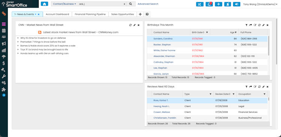Refresh the CNN Market News panel
This screenshot has width=281, height=137.
(130, 25)
